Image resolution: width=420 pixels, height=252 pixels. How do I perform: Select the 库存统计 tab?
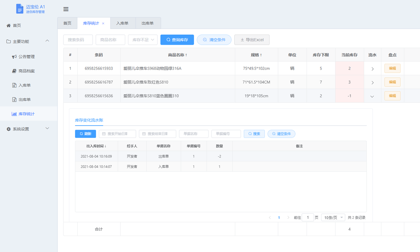click(91, 23)
